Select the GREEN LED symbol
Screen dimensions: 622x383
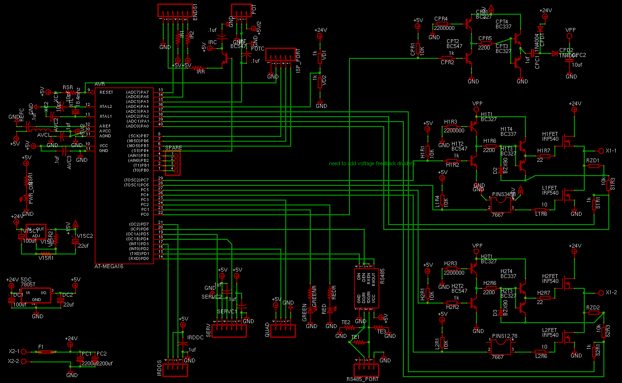click(x=310, y=309)
